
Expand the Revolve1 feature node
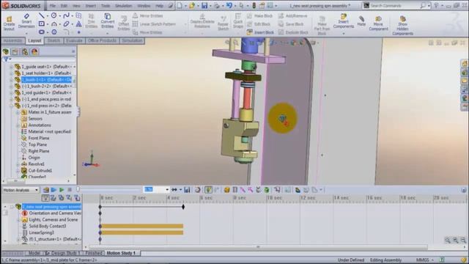18,164
